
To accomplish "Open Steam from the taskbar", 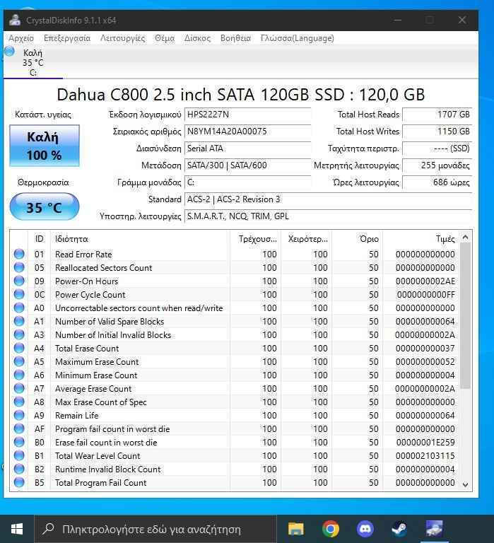I will point(400,529).
